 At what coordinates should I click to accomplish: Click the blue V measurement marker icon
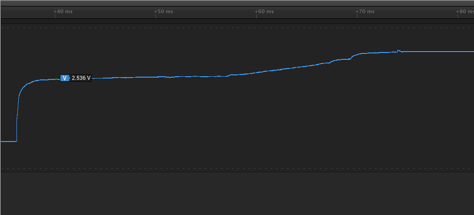[65, 78]
